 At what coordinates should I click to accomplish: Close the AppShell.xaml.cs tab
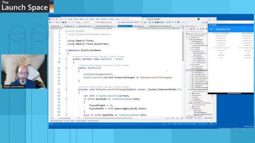(x=131, y=26)
